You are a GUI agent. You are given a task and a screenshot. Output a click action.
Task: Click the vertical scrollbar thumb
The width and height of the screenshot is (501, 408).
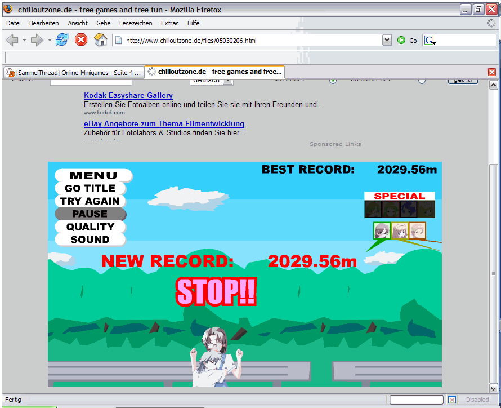[493, 274]
